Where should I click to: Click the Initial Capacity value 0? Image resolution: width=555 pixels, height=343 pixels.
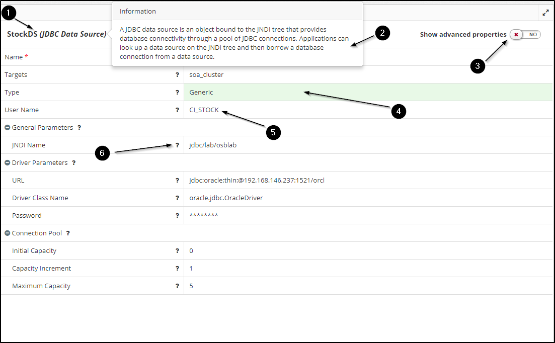click(191, 251)
